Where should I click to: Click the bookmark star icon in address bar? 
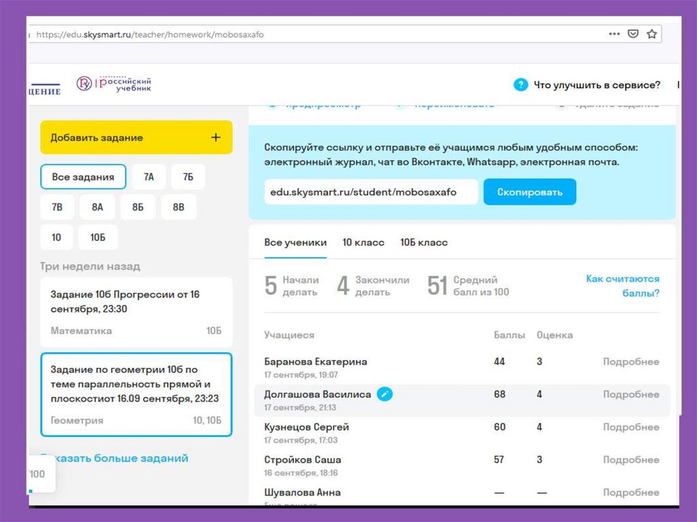coord(651,34)
